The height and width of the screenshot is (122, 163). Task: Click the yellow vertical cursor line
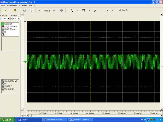click(x=91, y=39)
